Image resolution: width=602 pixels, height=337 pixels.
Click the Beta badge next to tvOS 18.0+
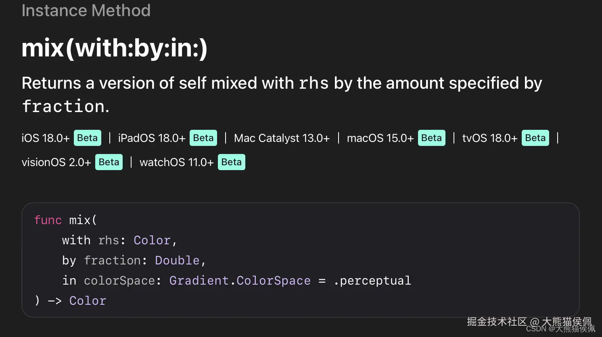(535, 138)
